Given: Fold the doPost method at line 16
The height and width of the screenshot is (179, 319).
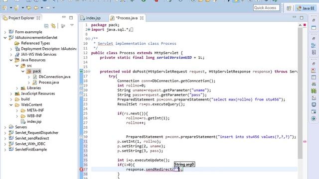Looking at the screenshot, I should pos(89,72).
